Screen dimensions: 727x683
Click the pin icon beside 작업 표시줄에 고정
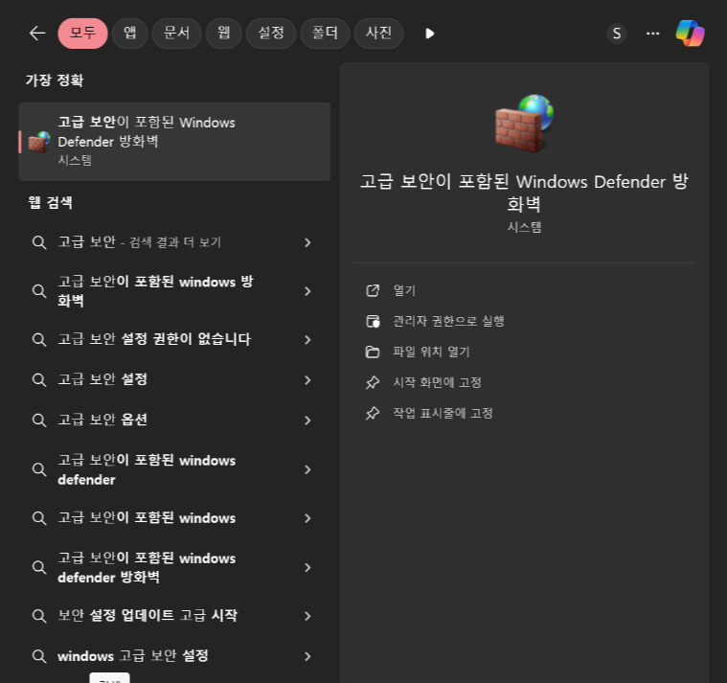coord(373,413)
